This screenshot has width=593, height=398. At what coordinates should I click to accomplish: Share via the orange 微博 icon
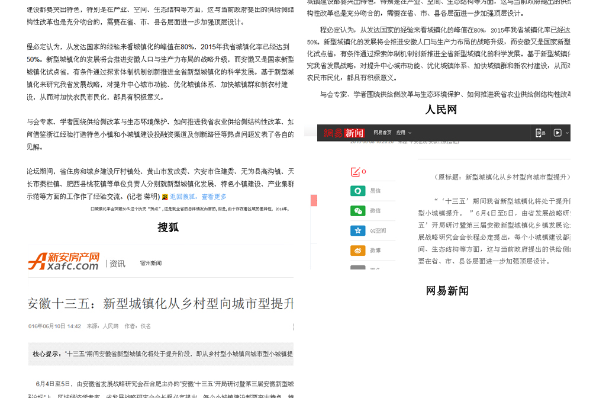[357, 251]
